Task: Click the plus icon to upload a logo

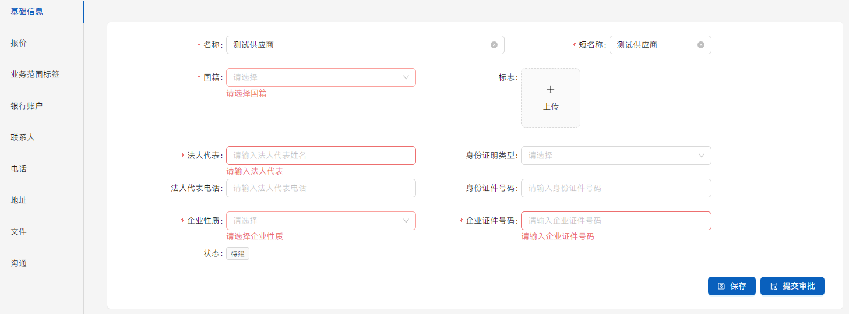Action: [551, 90]
